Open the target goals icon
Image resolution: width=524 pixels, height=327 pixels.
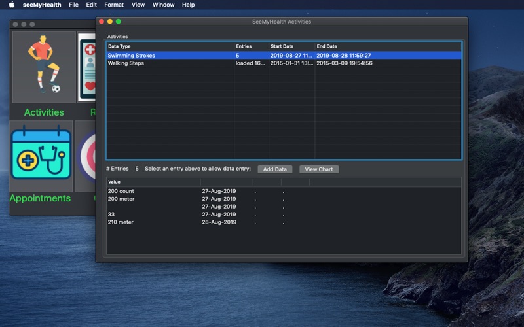tap(86, 156)
